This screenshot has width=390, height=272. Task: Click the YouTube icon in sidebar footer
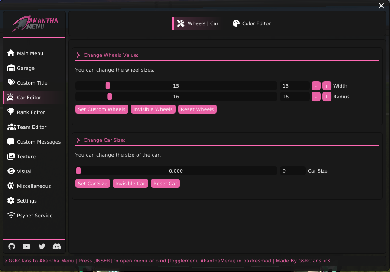[x=26, y=246]
